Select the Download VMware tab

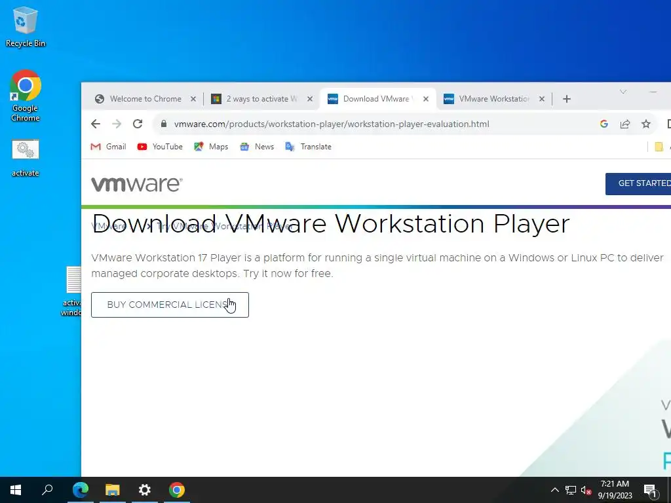coord(377,99)
